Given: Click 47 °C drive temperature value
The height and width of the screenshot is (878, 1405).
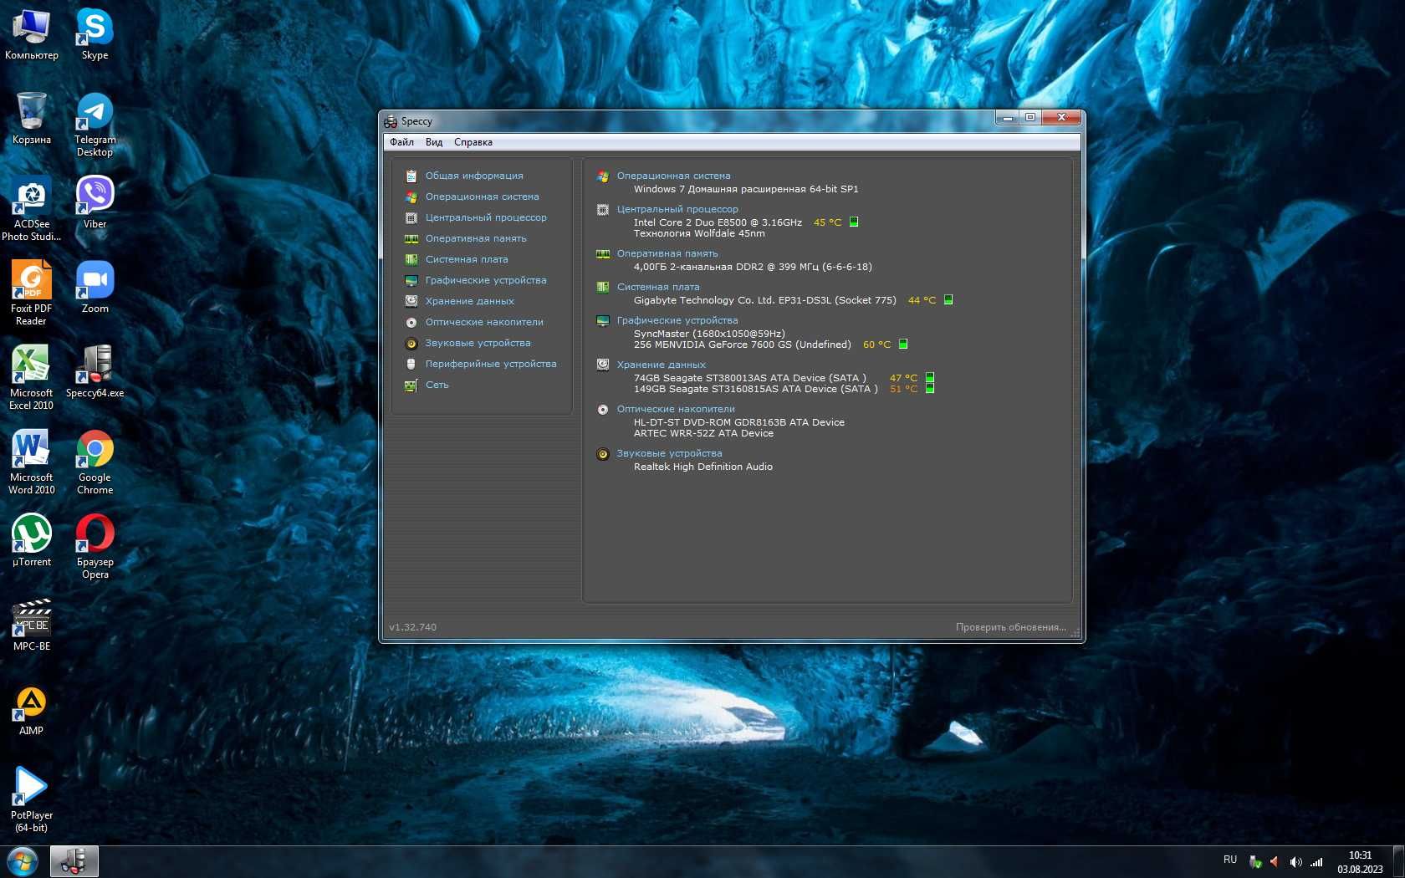Looking at the screenshot, I should pyautogui.click(x=903, y=378).
